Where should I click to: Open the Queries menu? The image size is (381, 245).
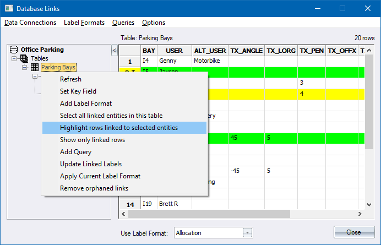pyautogui.click(x=123, y=23)
